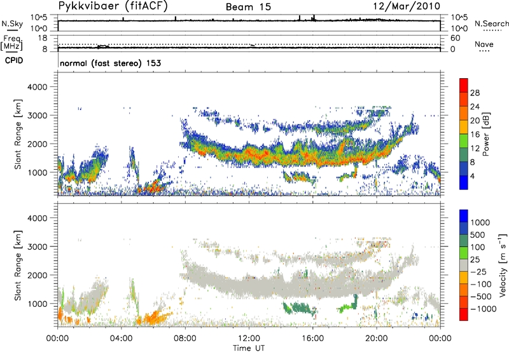Select the 04:00 time axis label
This screenshot has height=352, width=509.
[122, 339]
